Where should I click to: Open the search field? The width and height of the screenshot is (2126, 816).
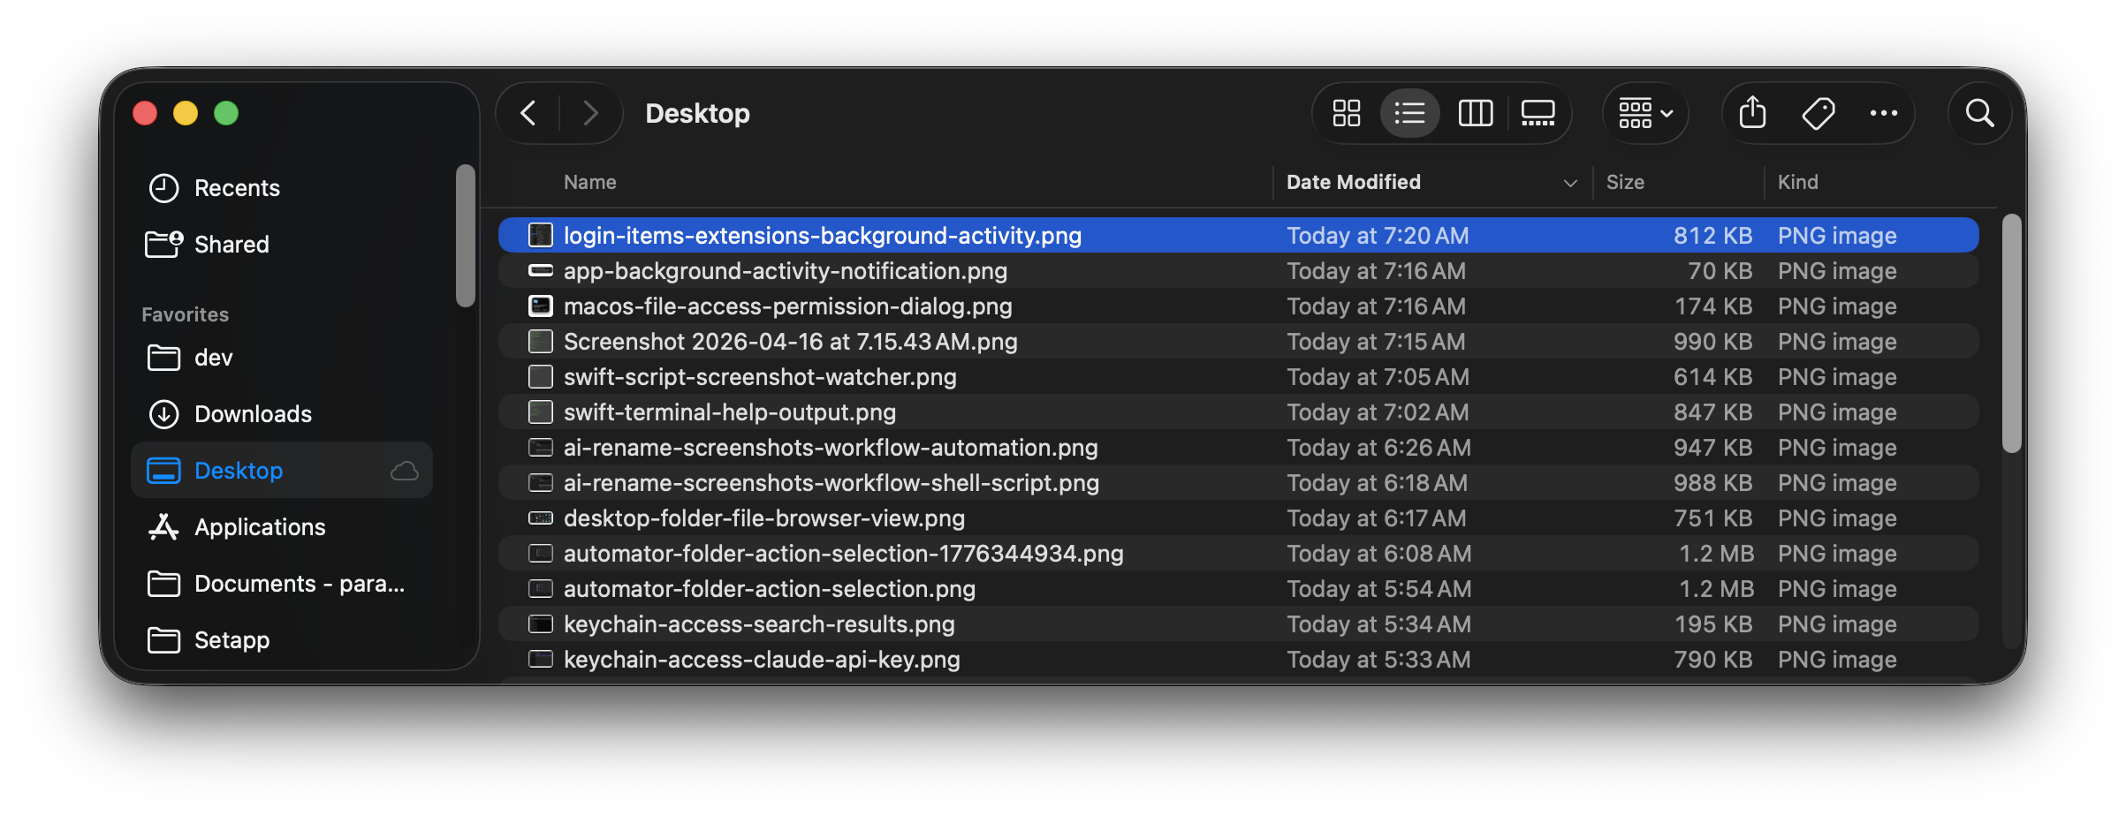click(1979, 113)
